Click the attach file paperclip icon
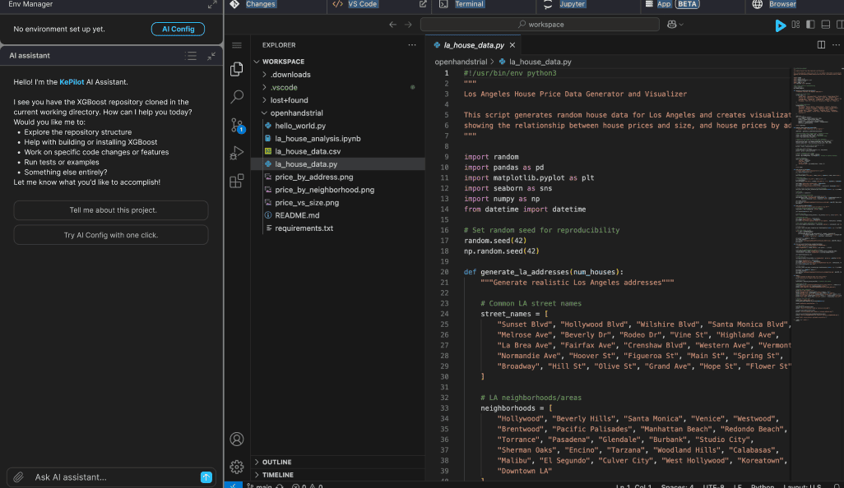The width and height of the screenshot is (844, 488). pos(18,477)
